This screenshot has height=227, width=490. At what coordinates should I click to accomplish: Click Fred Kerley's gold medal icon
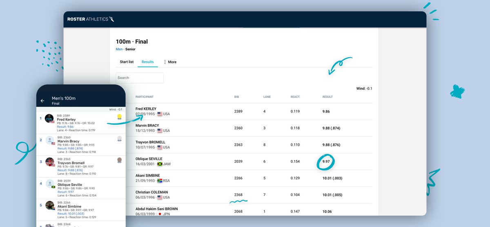point(119,118)
